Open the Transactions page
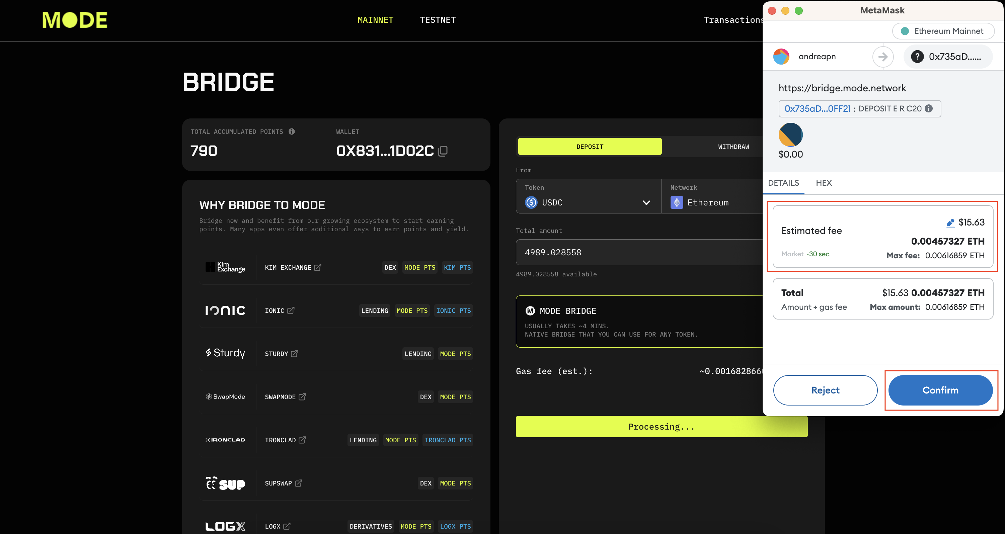 (733, 20)
